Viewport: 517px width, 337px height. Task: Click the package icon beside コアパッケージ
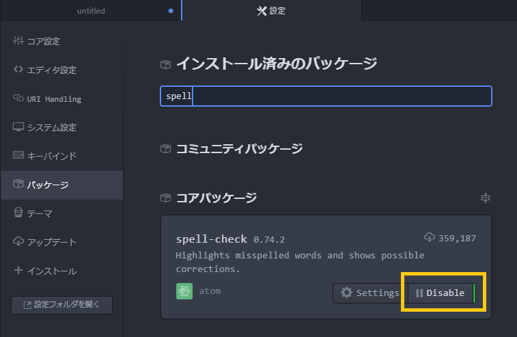165,198
